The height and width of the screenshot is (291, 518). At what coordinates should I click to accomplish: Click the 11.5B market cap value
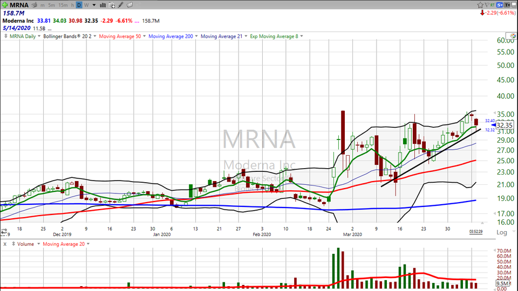[39, 29]
